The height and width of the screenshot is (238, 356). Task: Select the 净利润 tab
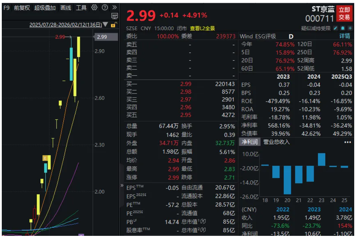(250, 142)
